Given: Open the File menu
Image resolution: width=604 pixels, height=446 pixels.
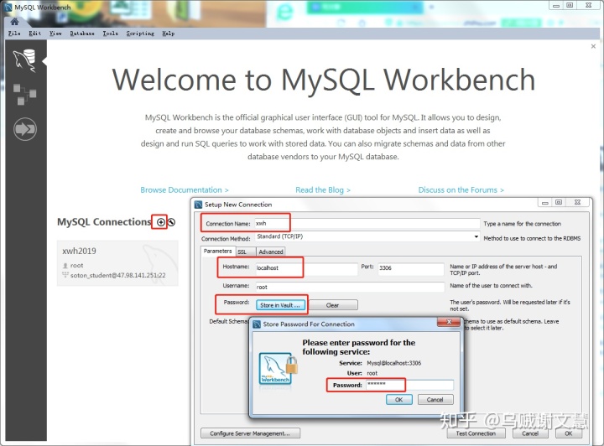Looking at the screenshot, I should click(14, 34).
